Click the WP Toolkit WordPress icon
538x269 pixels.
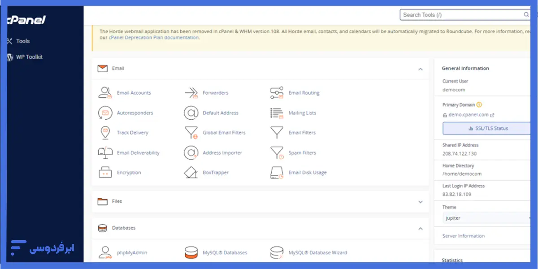coord(10,57)
